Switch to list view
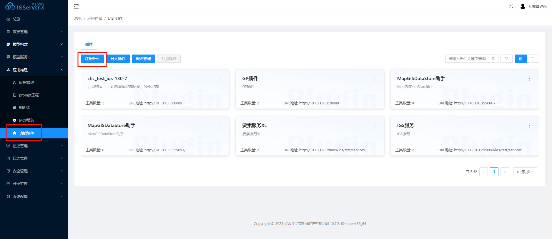Image resolution: width=552 pixels, height=239 pixels. point(533,59)
